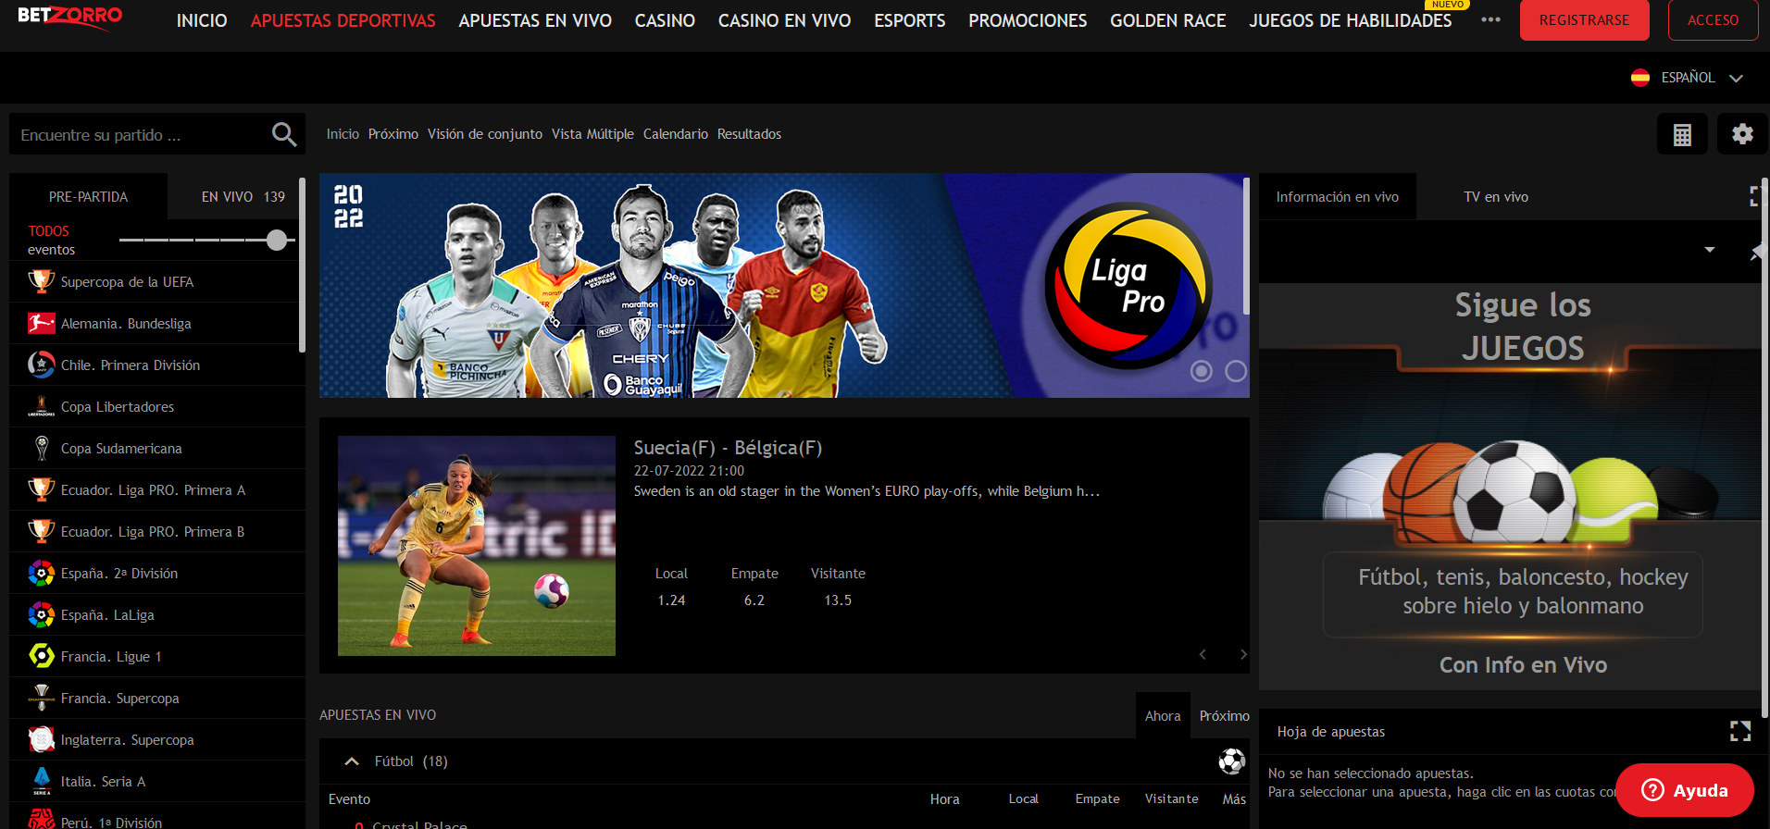Viewport: 1770px width, 829px height.
Task: Click the ACCESO button
Action: coord(1714,19)
